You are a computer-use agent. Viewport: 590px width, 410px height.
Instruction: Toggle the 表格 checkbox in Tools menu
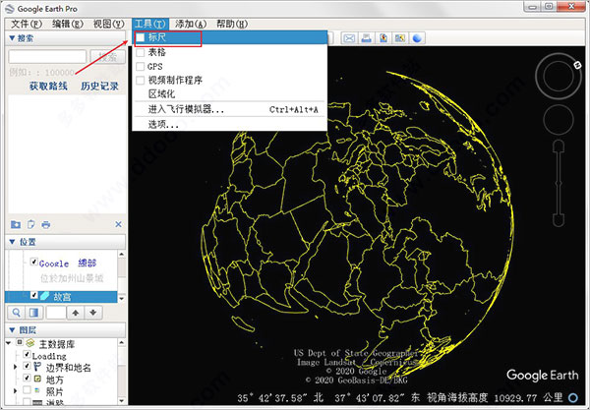coord(140,52)
